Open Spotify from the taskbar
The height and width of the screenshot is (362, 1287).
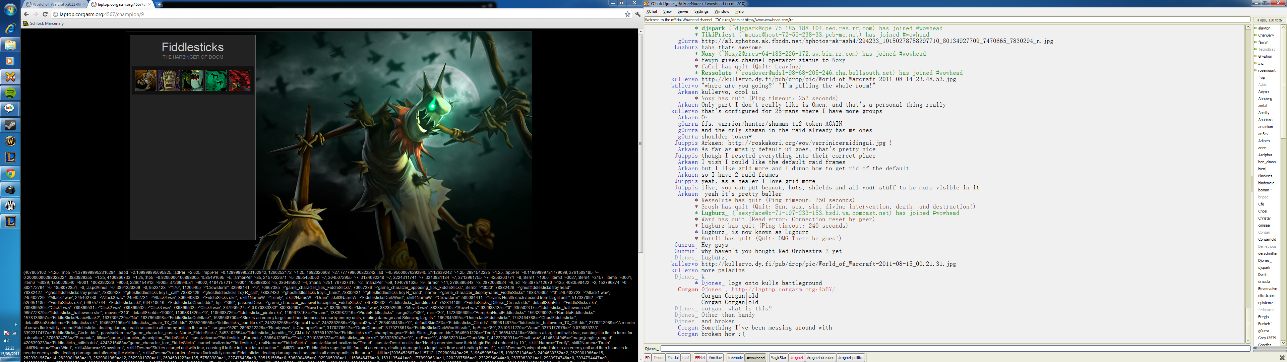pos(10,93)
